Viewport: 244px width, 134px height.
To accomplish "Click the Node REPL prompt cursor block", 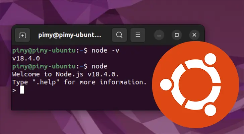I will coord(22,90).
